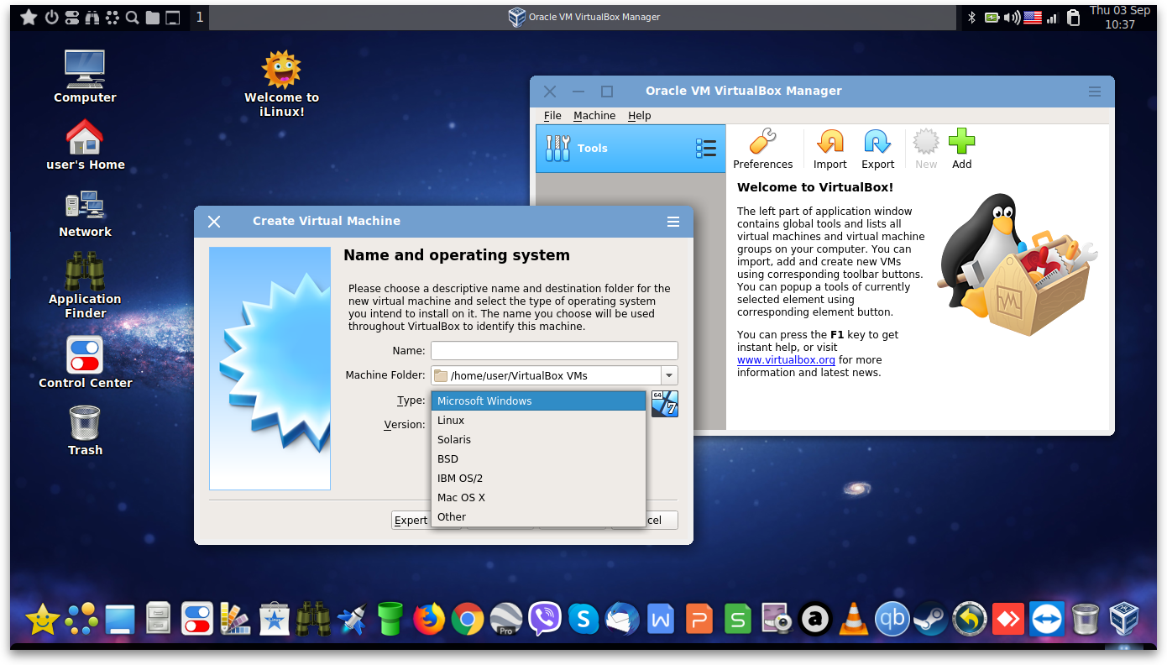This screenshot has width=1167, height=665.
Task: Open the Welcome to iLinux! desktop icon
Action: pos(281,83)
